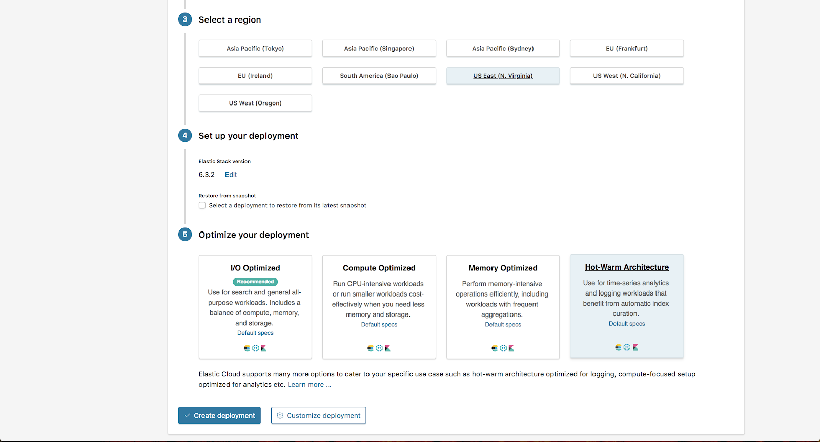The height and width of the screenshot is (442, 820).
Task: Click Elasticsearch icon in Hot-Warm Architecture card
Action: coord(618,347)
